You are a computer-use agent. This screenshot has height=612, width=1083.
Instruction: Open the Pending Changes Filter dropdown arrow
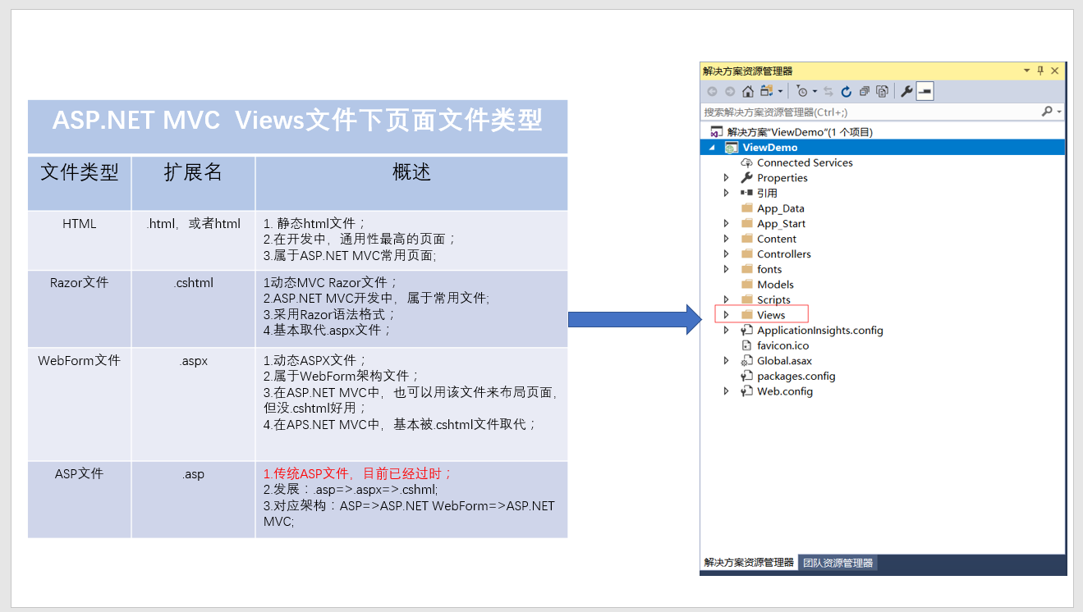point(815,92)
